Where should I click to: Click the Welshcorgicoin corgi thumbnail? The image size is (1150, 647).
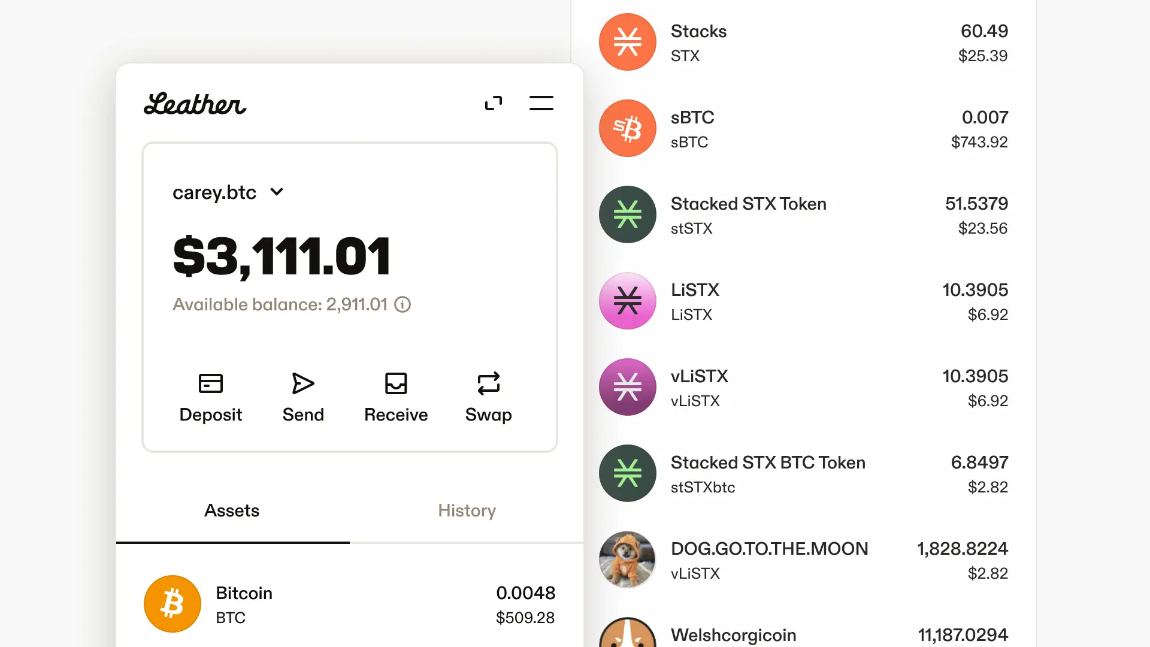click(x=627, y=635)
